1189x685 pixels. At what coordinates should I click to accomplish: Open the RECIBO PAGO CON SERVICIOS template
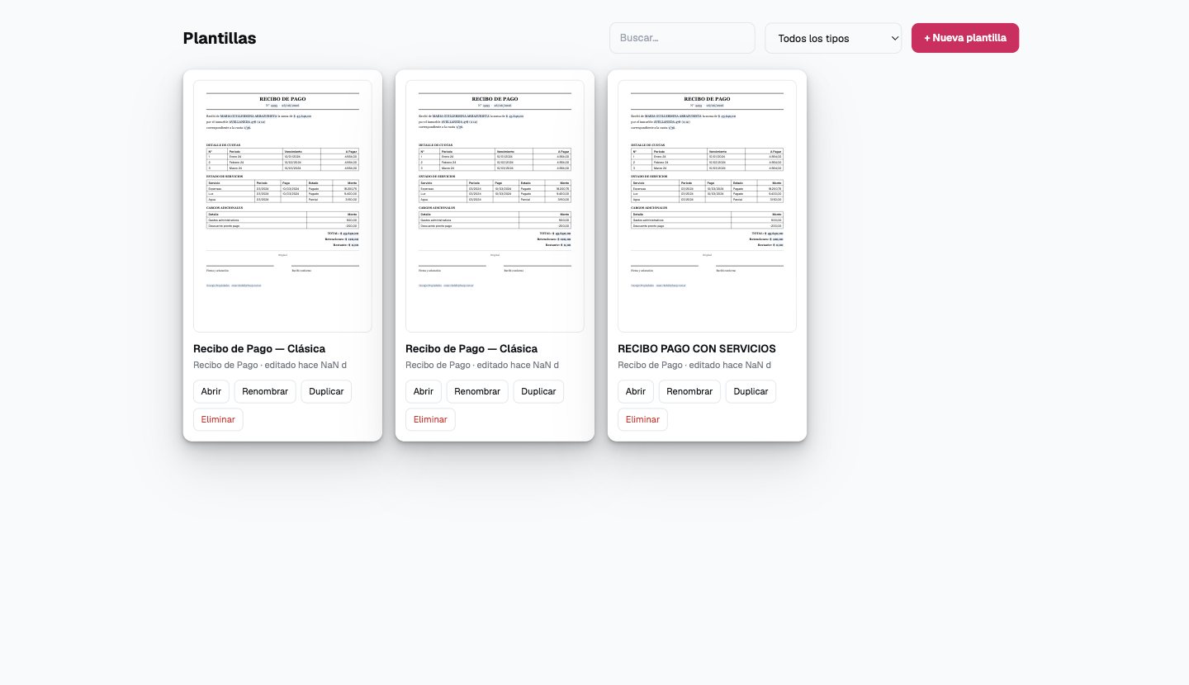click(x=636, y=392)
